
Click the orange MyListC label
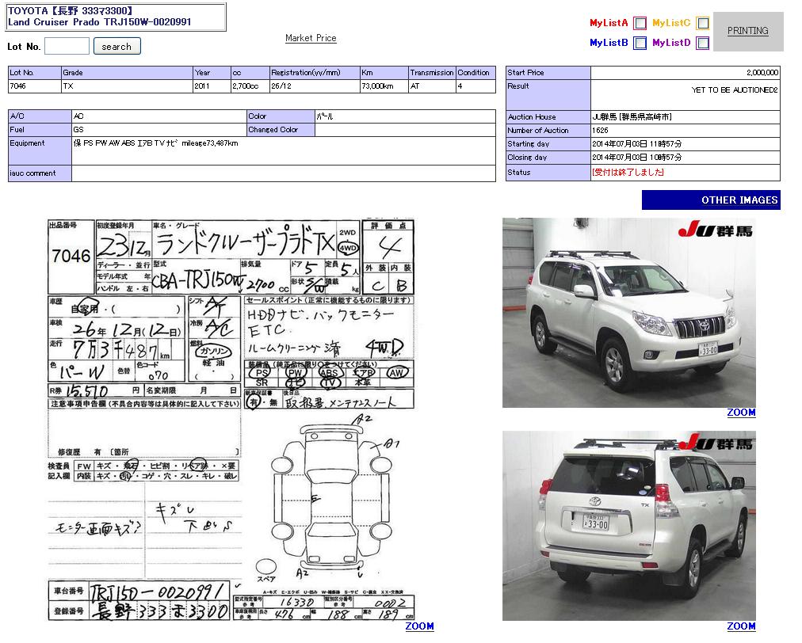(671, 24)
